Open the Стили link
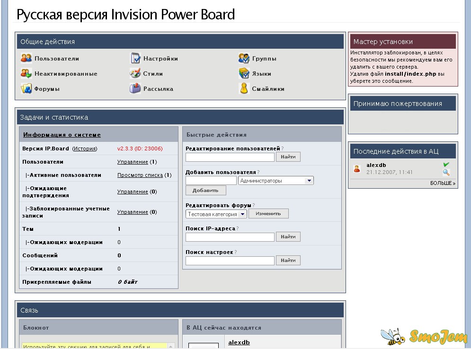471x349 pixels. point(153,73)
